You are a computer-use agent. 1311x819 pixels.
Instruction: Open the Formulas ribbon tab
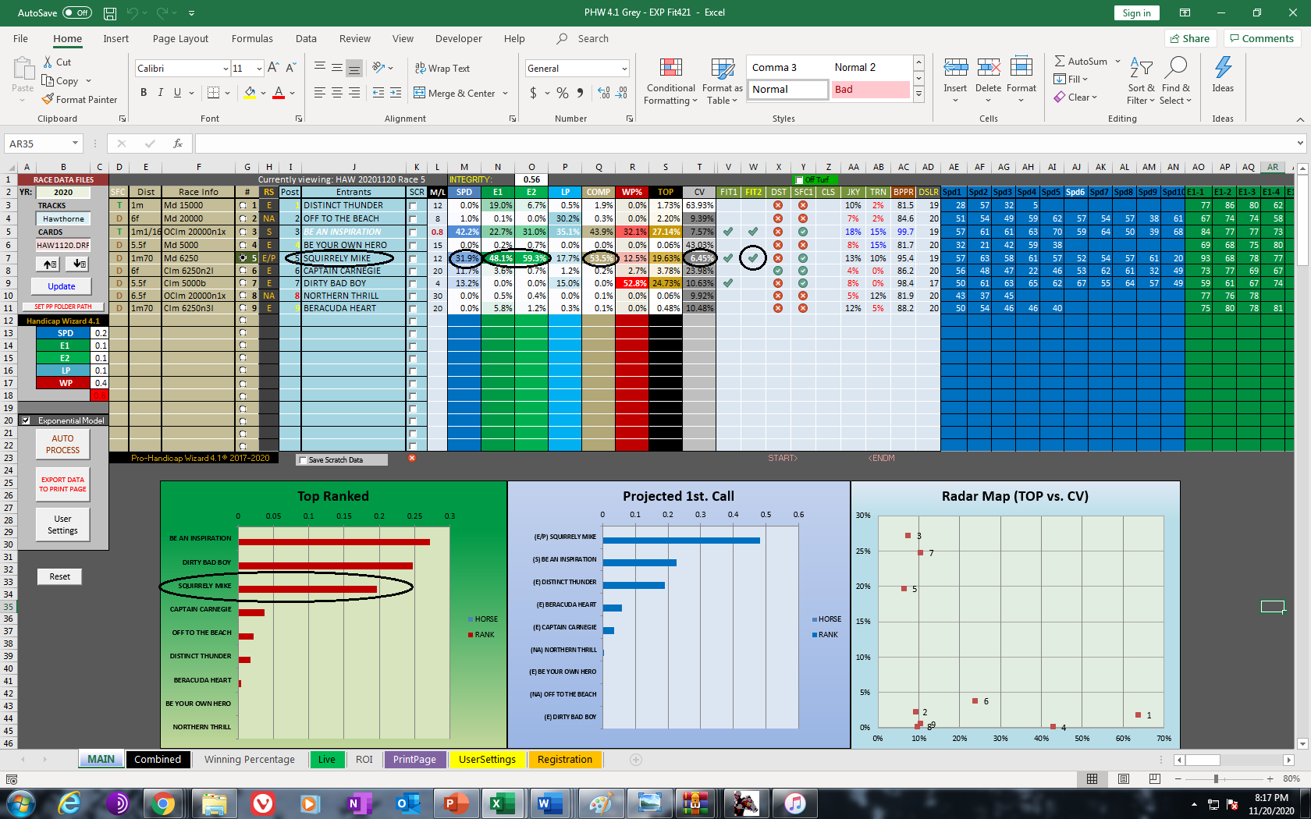click(252, 38)
